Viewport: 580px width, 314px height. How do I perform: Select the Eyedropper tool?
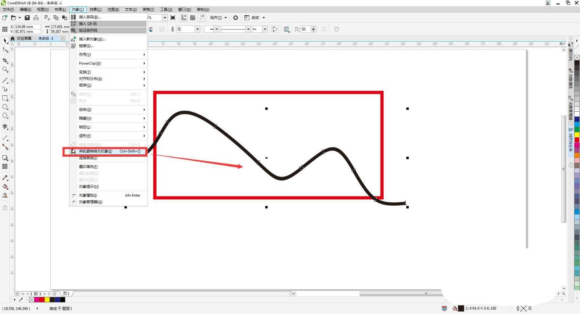(5, 178)
